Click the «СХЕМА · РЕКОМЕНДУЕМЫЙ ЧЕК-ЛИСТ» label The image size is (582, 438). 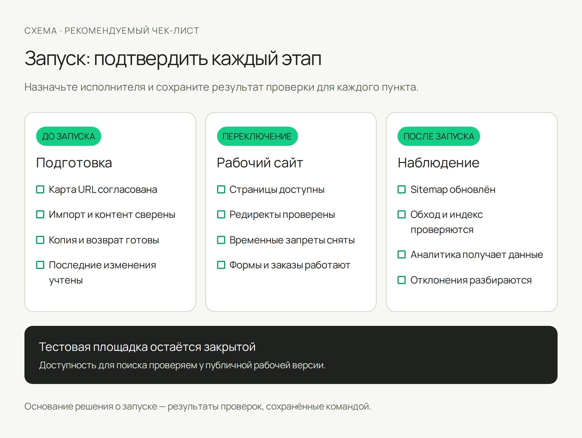click(x=112, y=31)
